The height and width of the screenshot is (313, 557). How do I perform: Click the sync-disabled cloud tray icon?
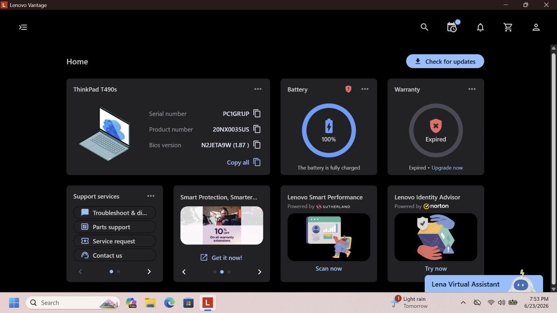pyautogui.click(x=477, y=303)
